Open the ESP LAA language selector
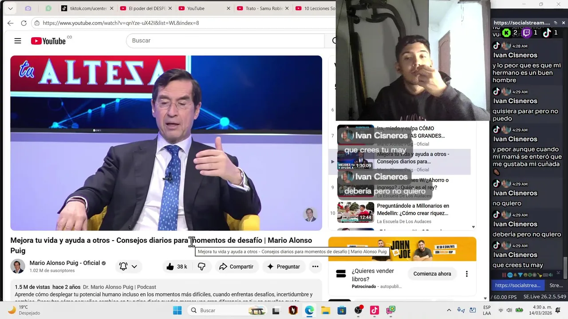The image size is (568, 319). point(487,310)
